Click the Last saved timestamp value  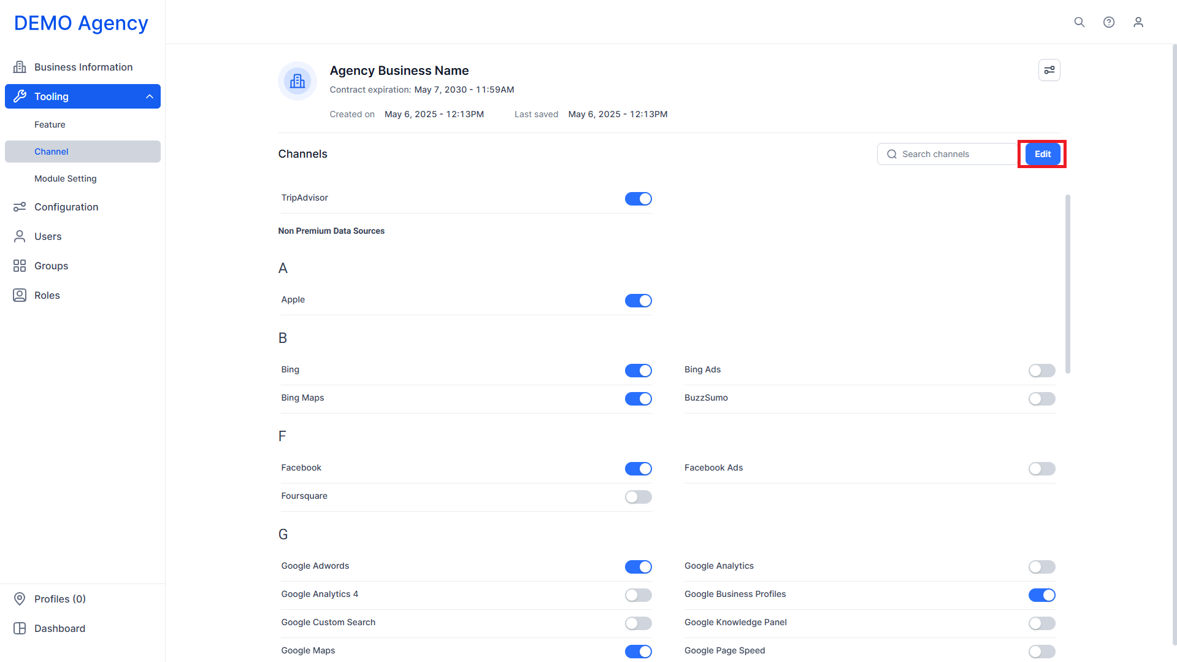click(618, 114)
